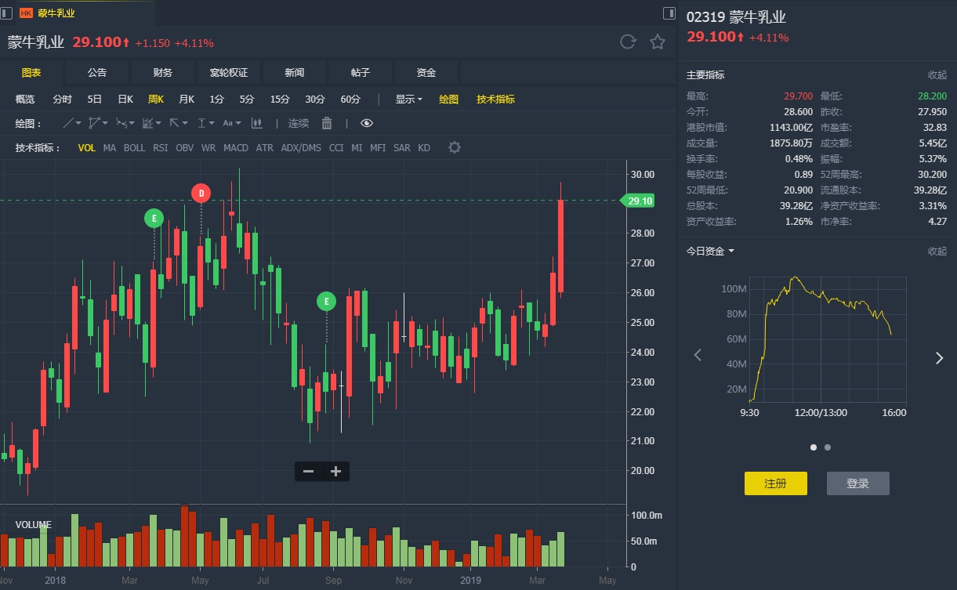Image resolution: width=957 pixels, height=590 pixels.
Task: Toggle drawing visibility with the eye icon
Action: pyautogui.click(x=367, y=123)
